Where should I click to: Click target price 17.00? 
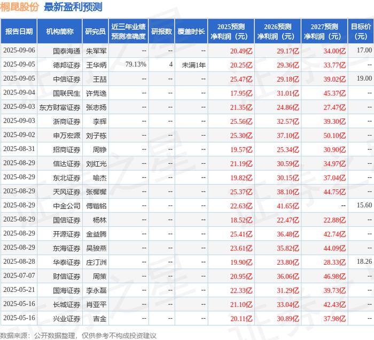[364, 50]
